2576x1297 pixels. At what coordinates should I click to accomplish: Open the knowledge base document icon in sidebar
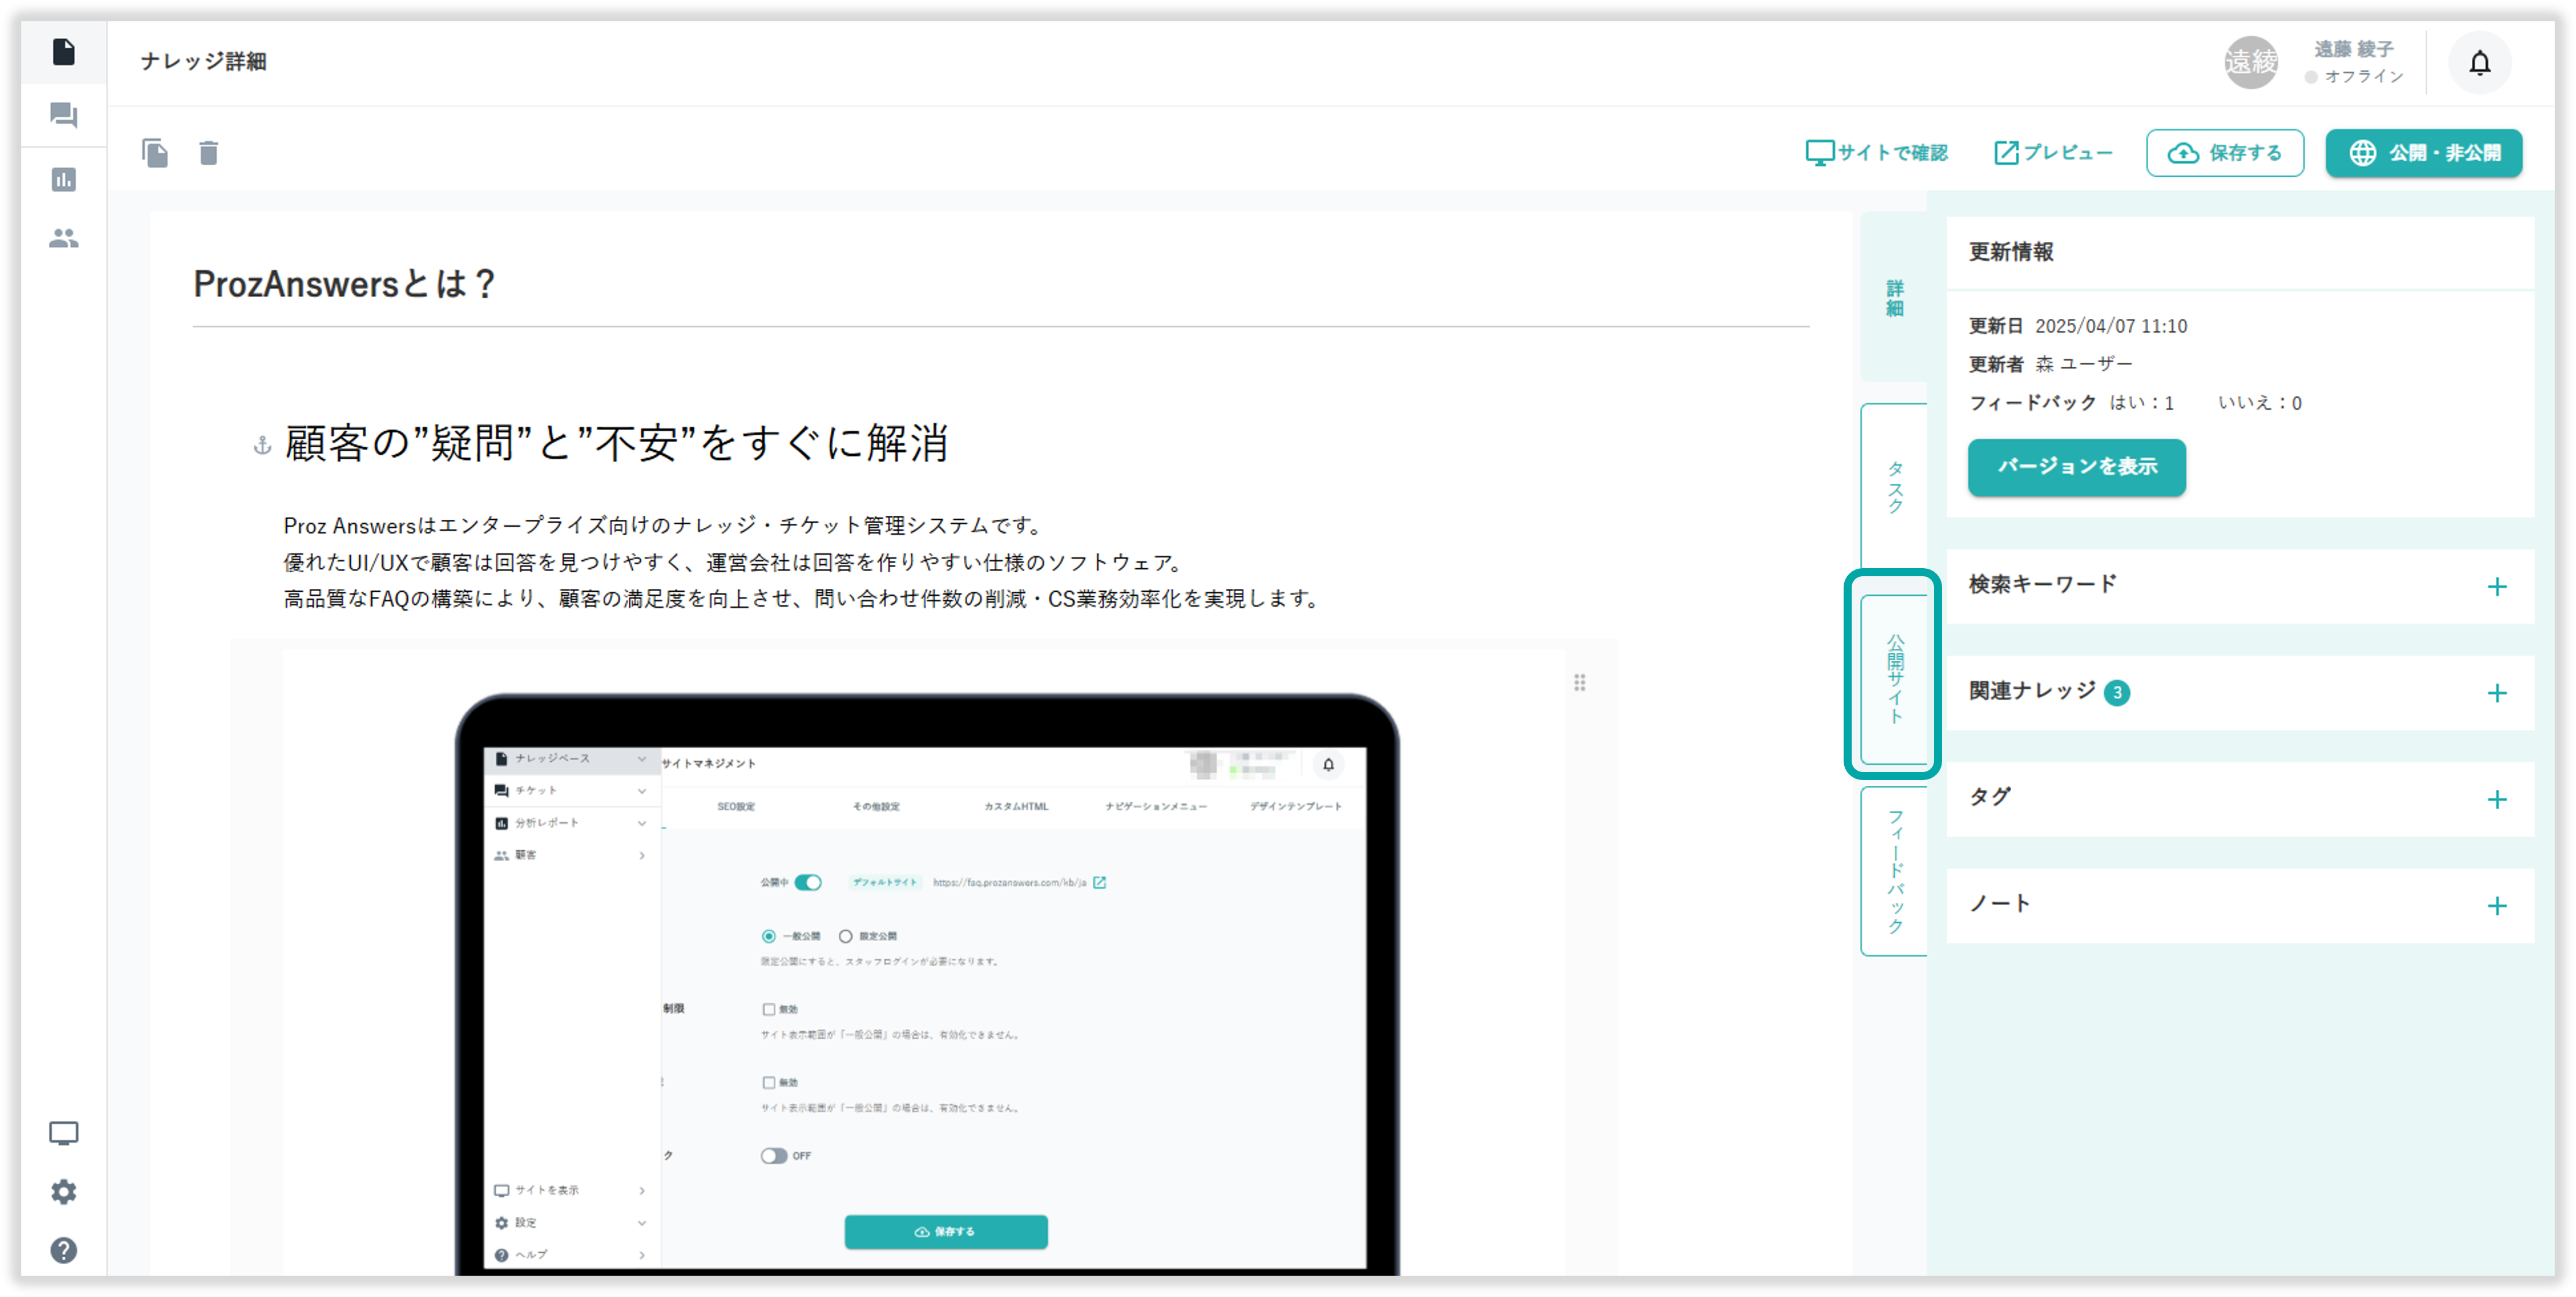(63, 52)
